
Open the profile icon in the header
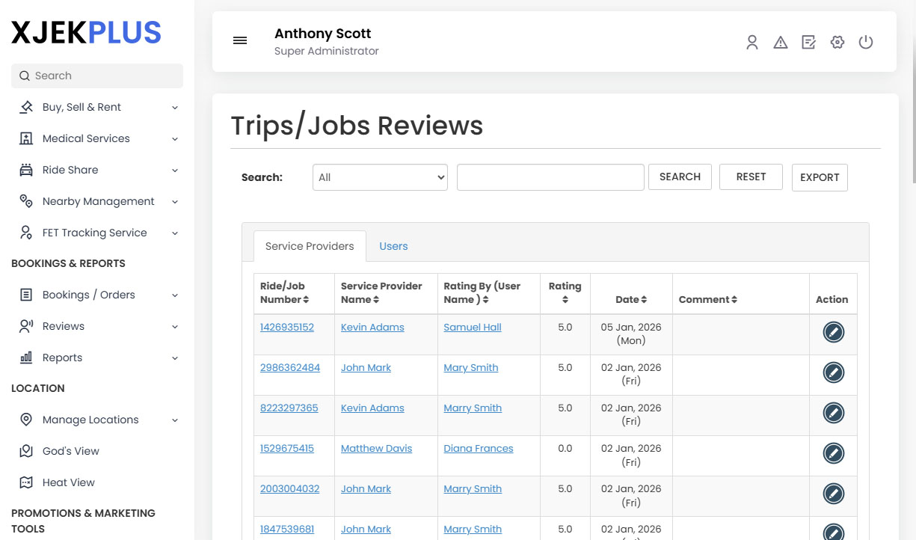click(x=751, y=43)
